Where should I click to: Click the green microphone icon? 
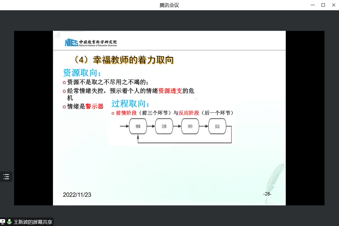click(x=9, y=222)
